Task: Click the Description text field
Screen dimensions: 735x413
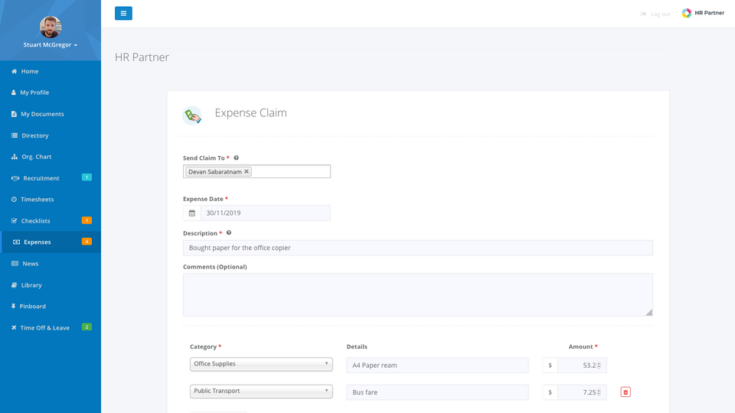Action: point(418,248)
